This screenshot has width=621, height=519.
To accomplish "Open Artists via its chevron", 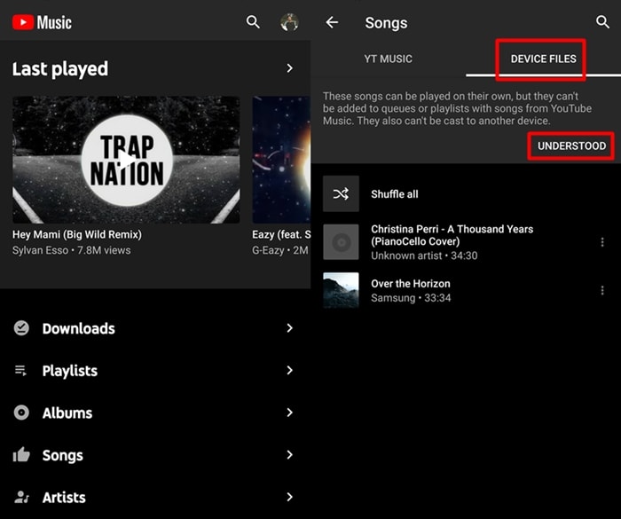I will point(289,497).
